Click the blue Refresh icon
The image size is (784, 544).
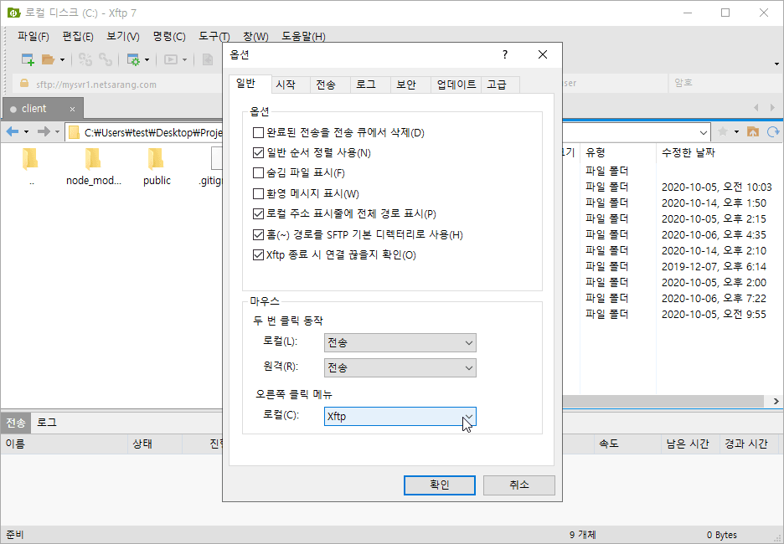tap(773, 131)
